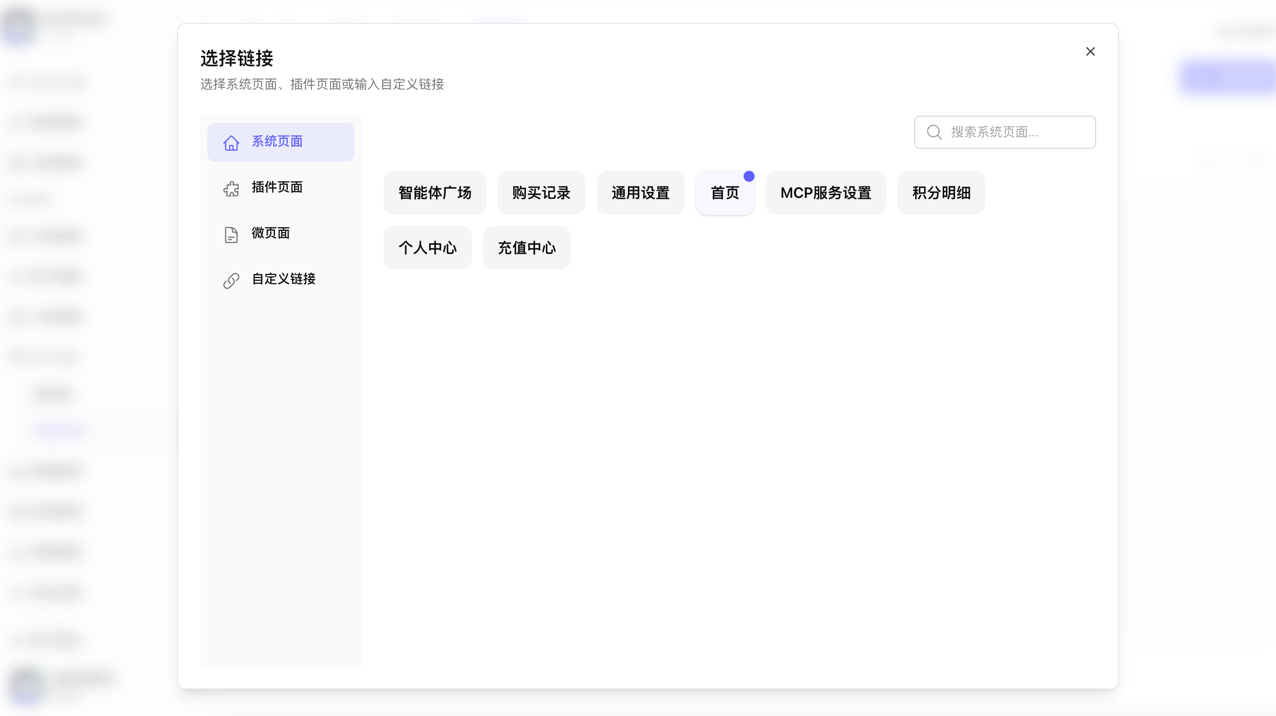Select the 积分明细 page chip
The image size is (1276, 716).
[940, 193]
